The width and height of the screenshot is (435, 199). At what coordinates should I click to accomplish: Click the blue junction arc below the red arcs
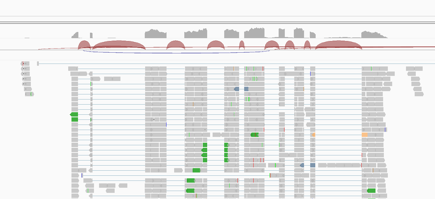click(x=174, y=53)
